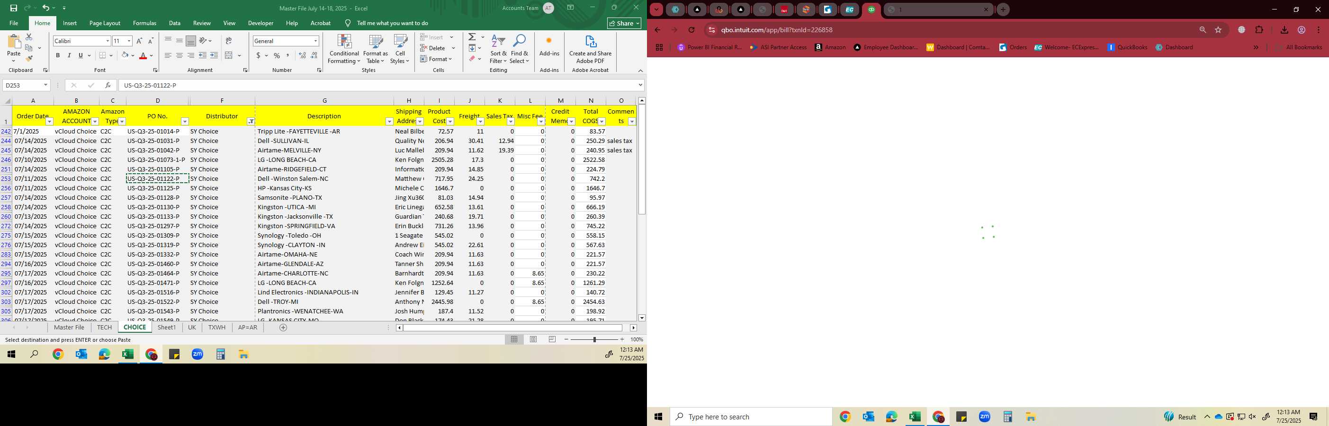The image size is (1329, 426).
Task: Toggle Page Break Preview in Excel status bar
Action: [552, 339]
